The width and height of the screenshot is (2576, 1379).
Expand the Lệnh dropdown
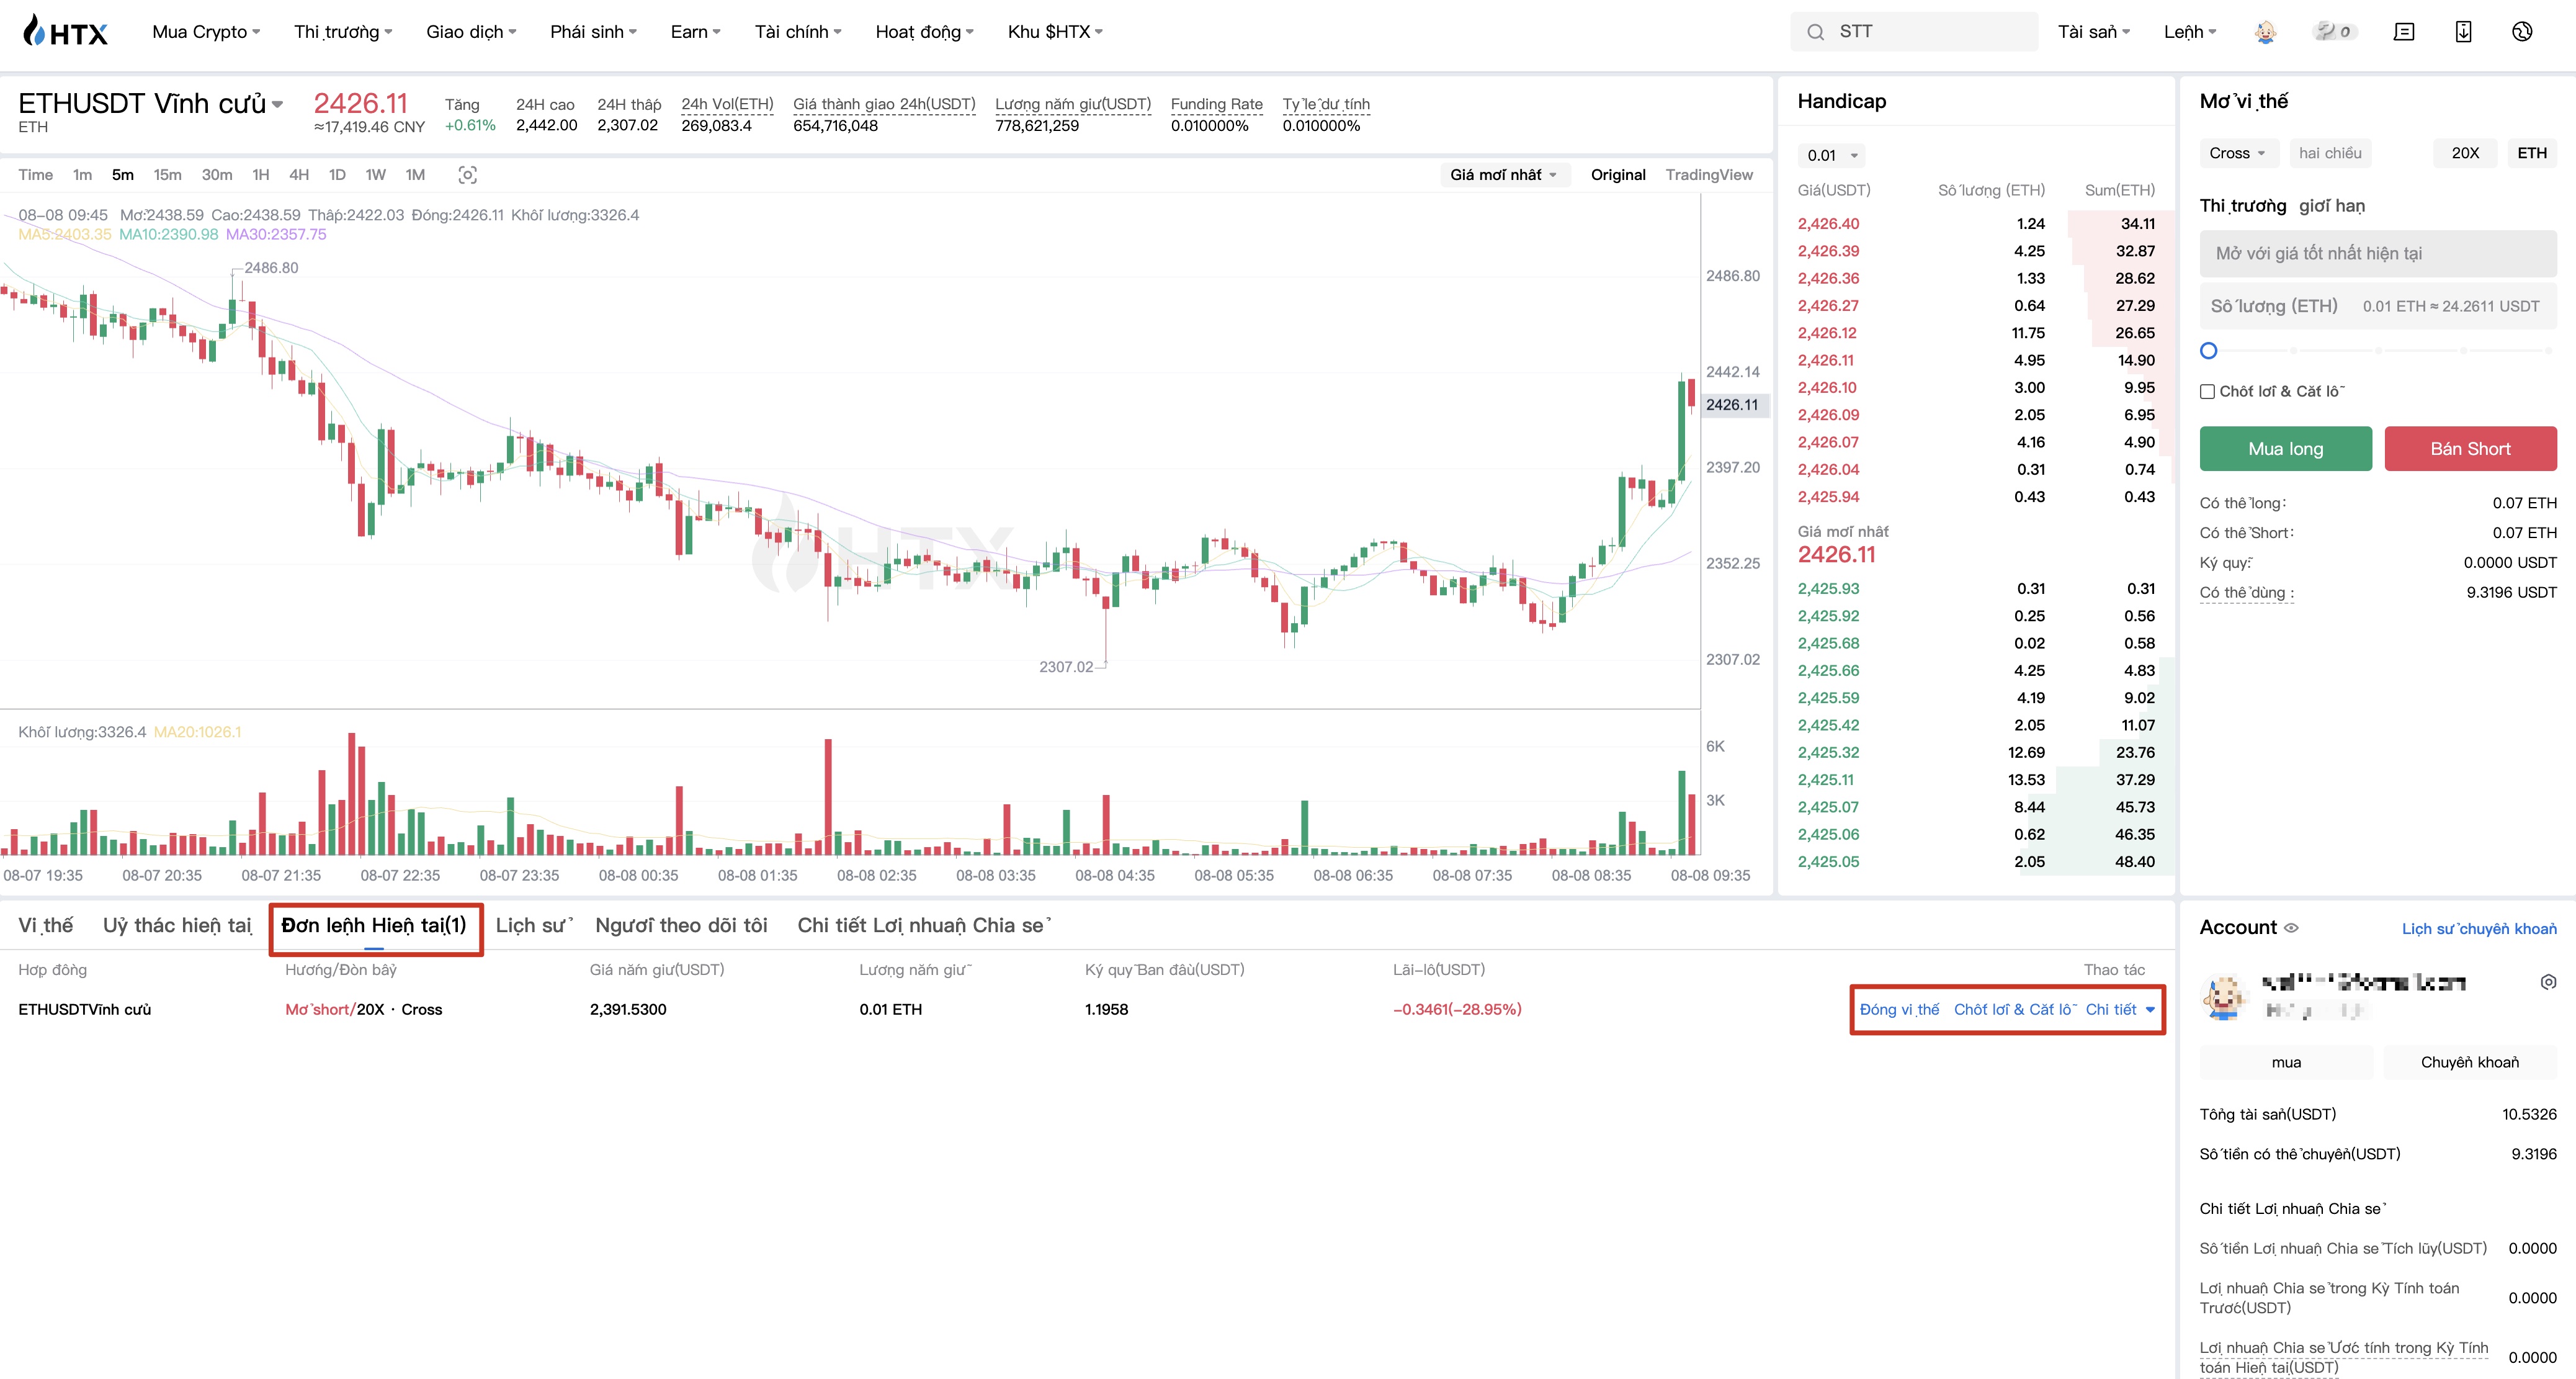pyautogui.click(x=2190, y=32)
